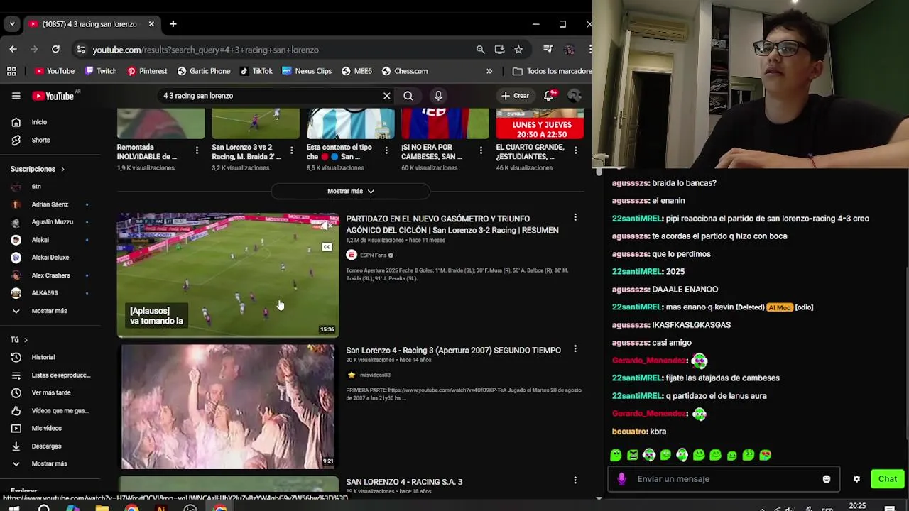Open Adrián Sáenz subscription channel
The image size is (909, 511).
point(50,204)
